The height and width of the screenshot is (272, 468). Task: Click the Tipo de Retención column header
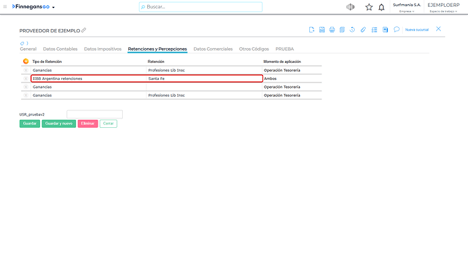point(47,62)
